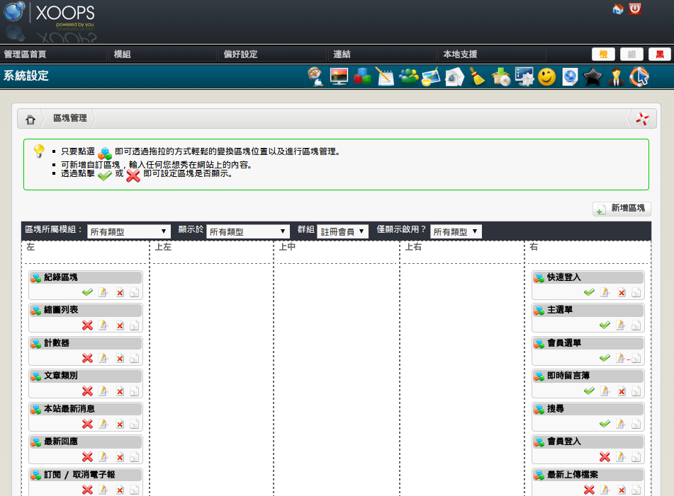Viewport: 674px width, 496px height.
Task: Click the red power logout icon at top right
Action: [x=635, y=9]
